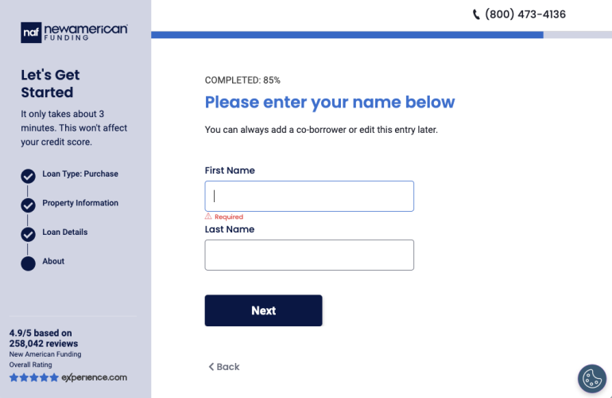Image resolution: width=612 pixels, height=398 pixels.
Task: Select the Property Information step label
Action: coord(80,203)
